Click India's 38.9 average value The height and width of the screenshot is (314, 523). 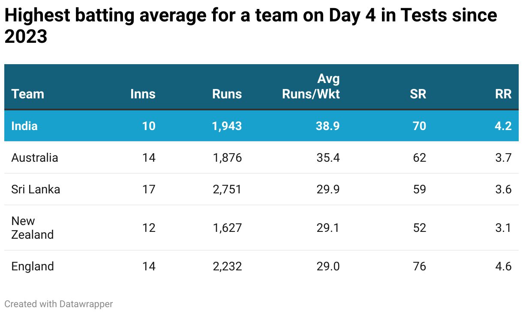pos(328,126)
